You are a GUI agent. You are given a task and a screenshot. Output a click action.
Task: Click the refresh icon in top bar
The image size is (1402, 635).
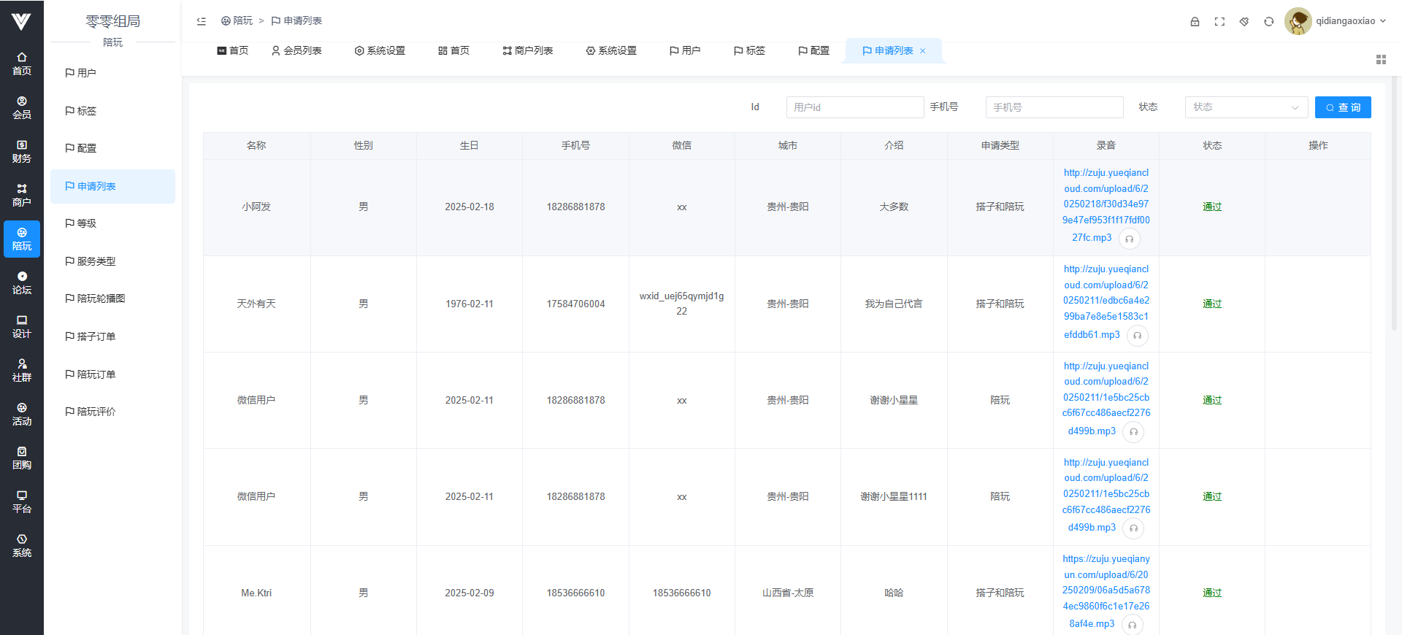(x=1269, y=22)
